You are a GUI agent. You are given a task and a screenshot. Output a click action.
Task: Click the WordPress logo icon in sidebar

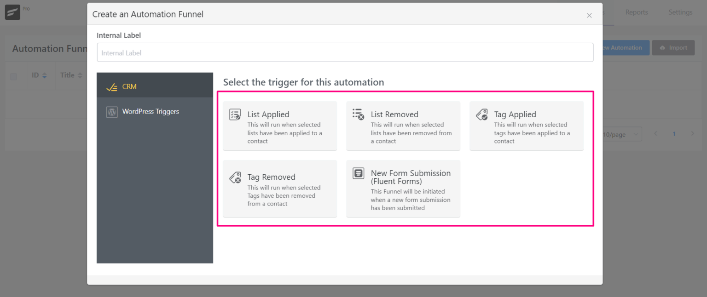(112, 112)
